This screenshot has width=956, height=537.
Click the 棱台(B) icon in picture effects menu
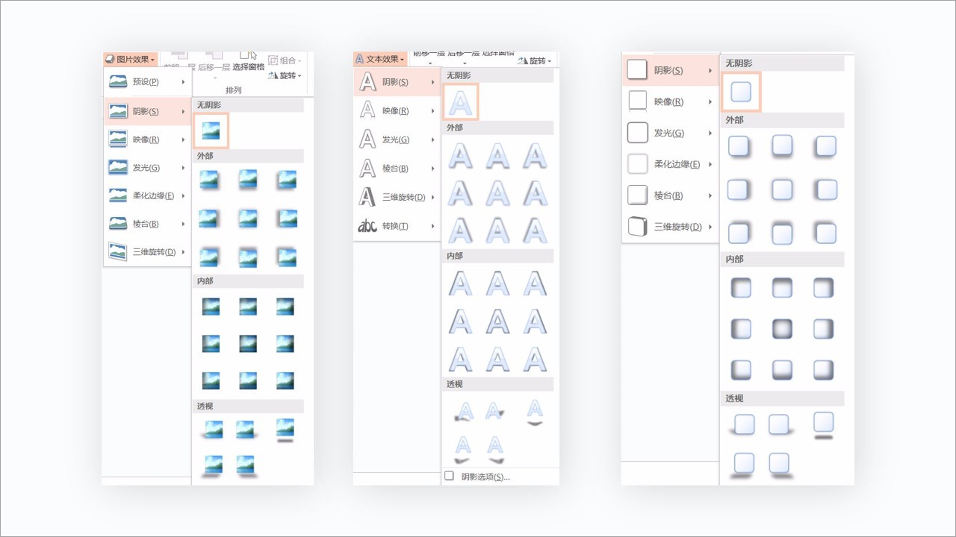[x=118, y=224]
